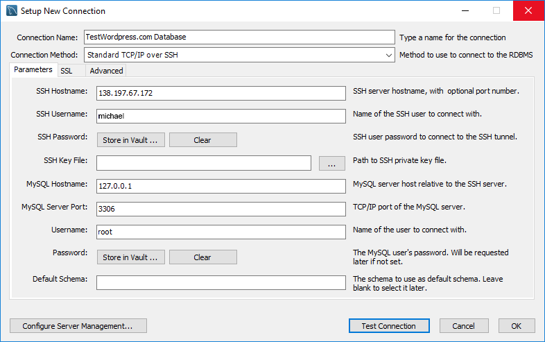545x342 pixels.
Task: Select the Parameters tab
Action: click(x=33, y=69)
